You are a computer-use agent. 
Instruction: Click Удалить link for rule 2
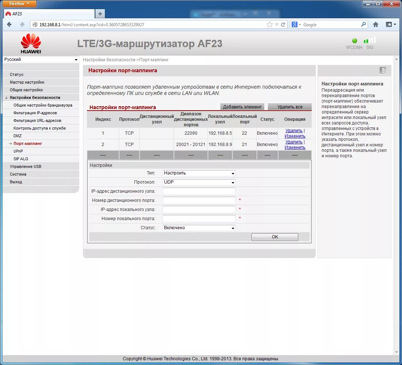(x=294, y=142)
